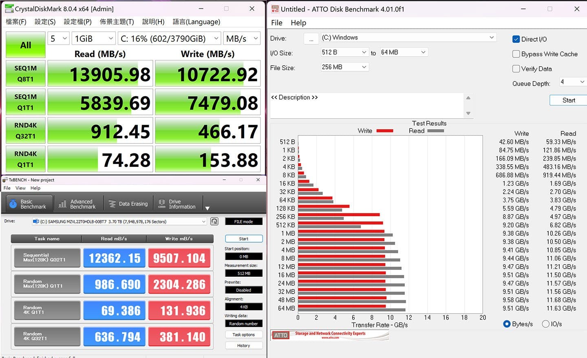
Task: Open the 語言(Language) menu in CrystalDiskMark
Action: [x=196, y=22]
